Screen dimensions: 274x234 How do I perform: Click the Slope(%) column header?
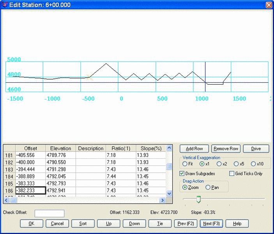pos(151,148)
